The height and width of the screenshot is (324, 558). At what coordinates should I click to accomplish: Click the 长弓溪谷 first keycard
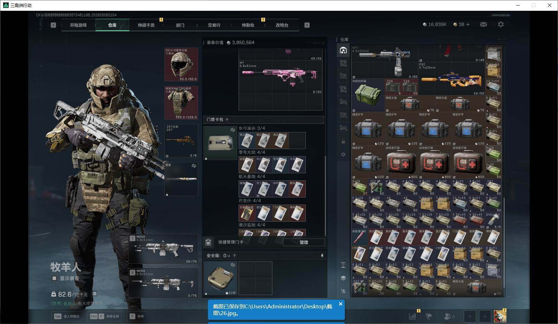click(x=247, y=140)
